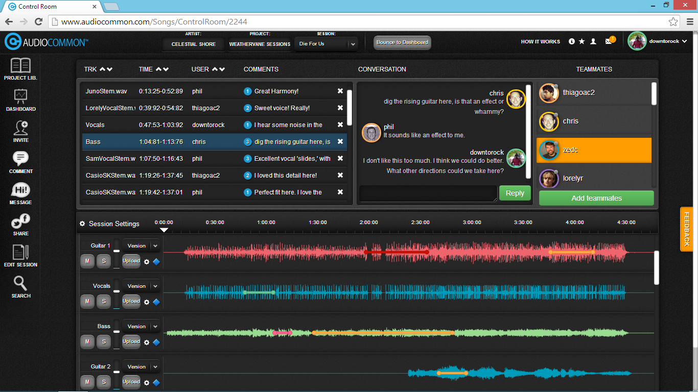Adjust the Guitar 1 volume fader

click(117, 251)
